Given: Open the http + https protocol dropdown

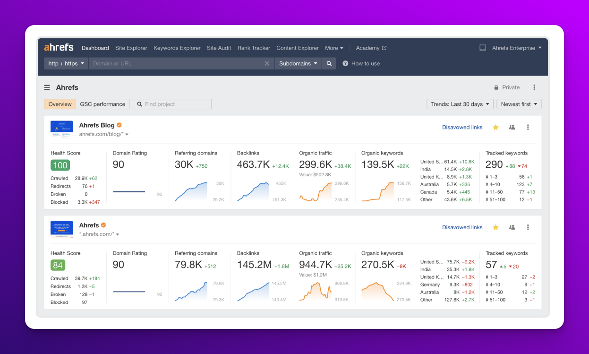Looking at the screenshot, I should coord(66,63).
